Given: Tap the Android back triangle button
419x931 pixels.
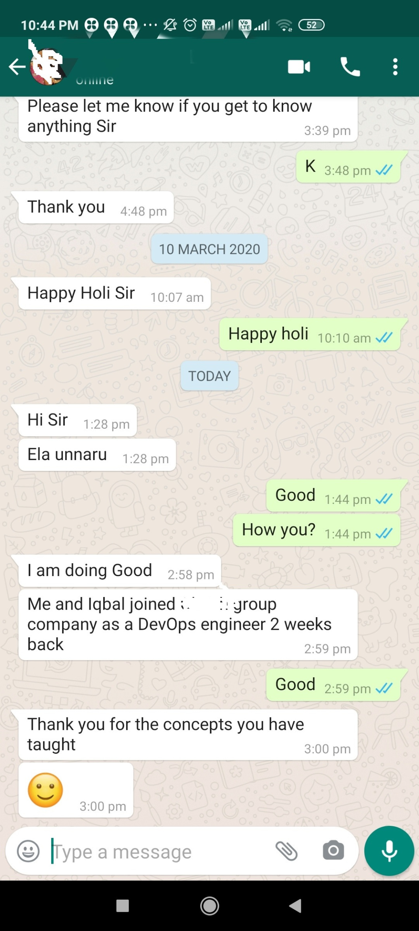Looking at the screenshot, I should coord(296,906).
